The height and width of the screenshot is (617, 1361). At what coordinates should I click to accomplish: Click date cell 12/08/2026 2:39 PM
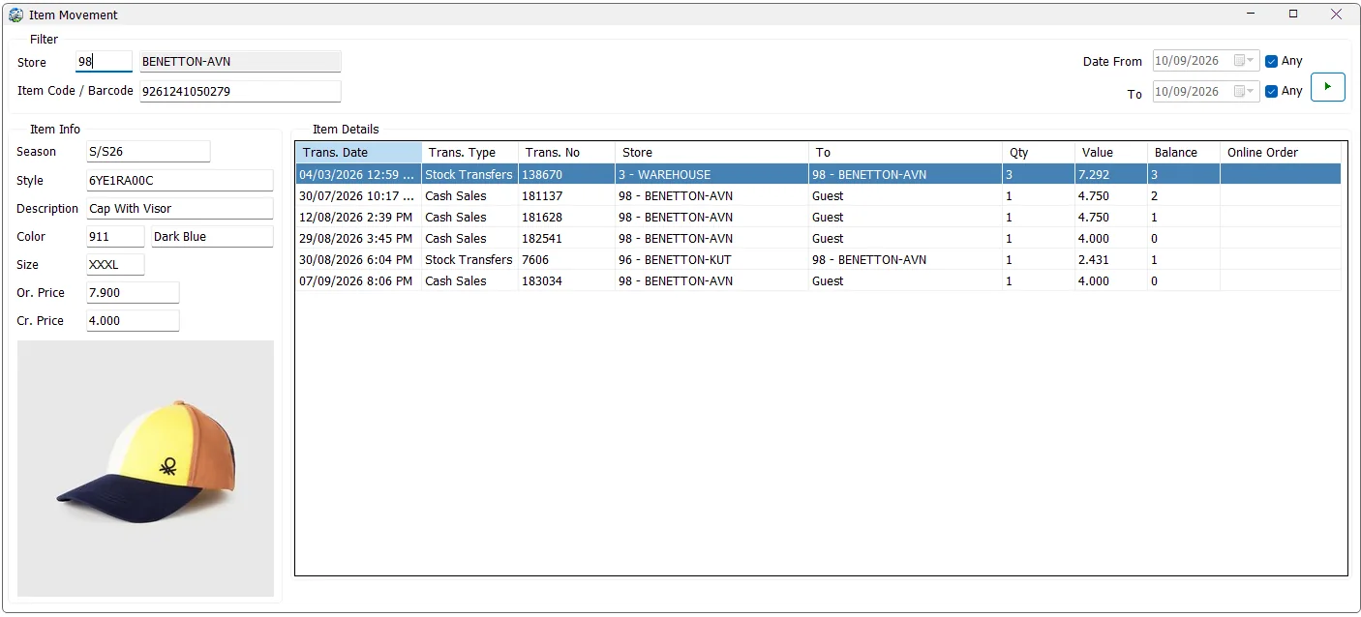(358, 218)
